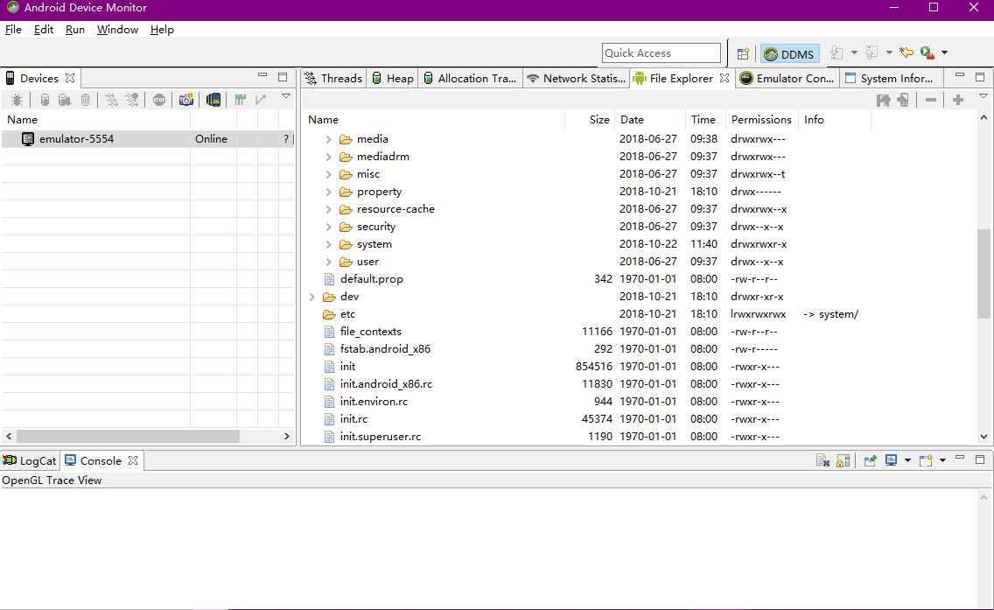
Task: Open the Window menu
Action: click(117, 29)
